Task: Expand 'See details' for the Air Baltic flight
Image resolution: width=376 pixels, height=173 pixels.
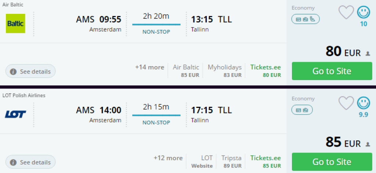Action: pyautogui.click(x=30, y=71)
